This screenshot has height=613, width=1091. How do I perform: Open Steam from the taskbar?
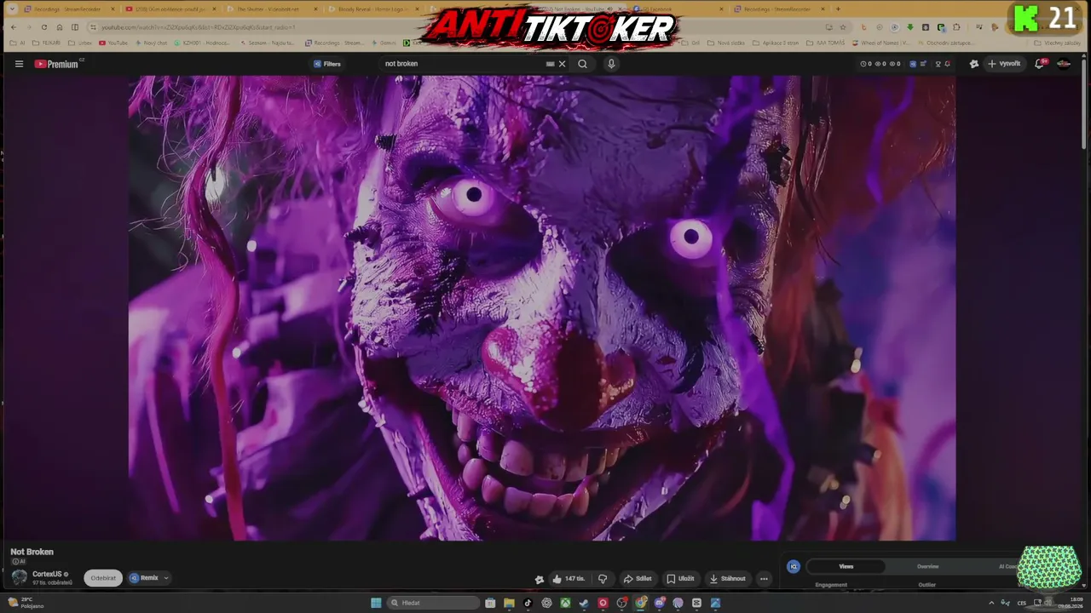click(x=584, y=603)
